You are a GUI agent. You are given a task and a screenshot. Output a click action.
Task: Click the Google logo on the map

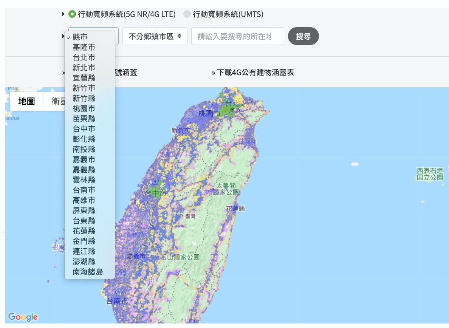point(23,317)
